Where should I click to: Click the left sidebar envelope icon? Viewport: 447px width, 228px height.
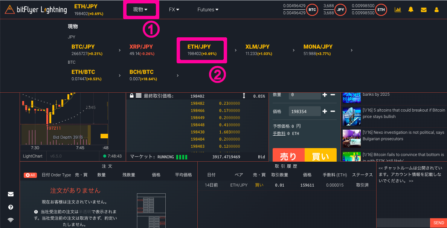(x=11, y=194)
